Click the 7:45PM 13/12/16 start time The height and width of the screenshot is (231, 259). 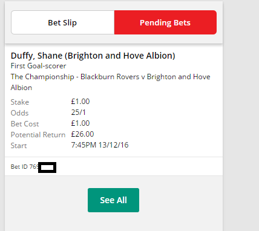100,145
